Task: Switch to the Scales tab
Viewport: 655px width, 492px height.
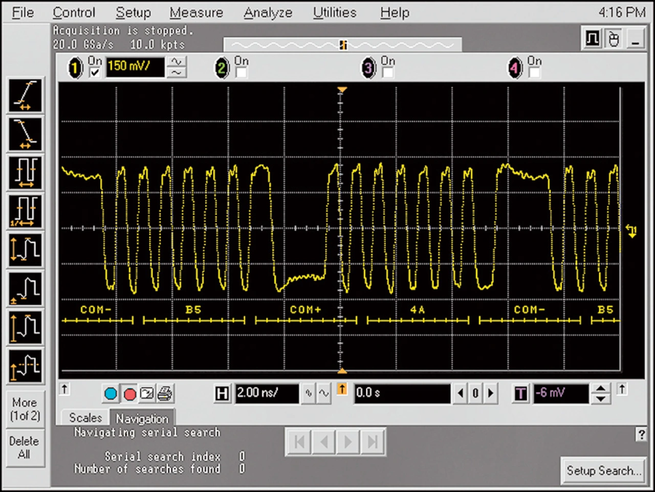Action: point(85,418)
